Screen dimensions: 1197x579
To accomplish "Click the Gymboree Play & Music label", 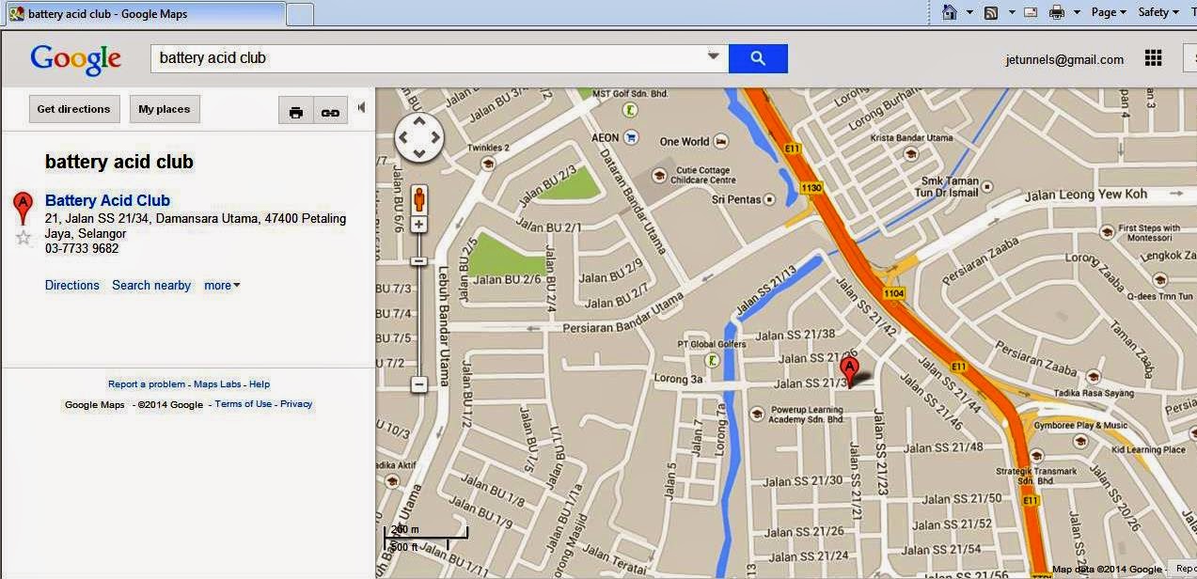I will (1080, 426).
